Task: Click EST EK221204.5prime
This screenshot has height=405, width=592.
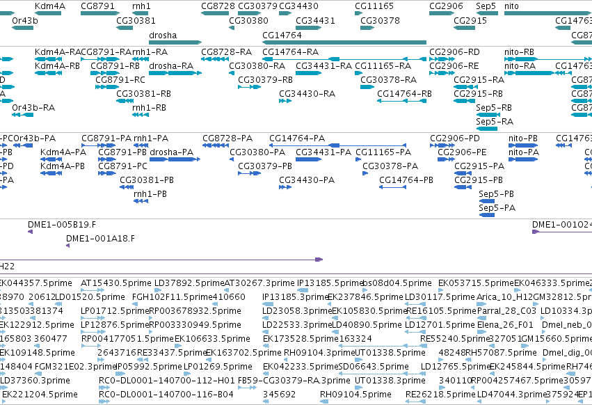Action: pos(40,395)
